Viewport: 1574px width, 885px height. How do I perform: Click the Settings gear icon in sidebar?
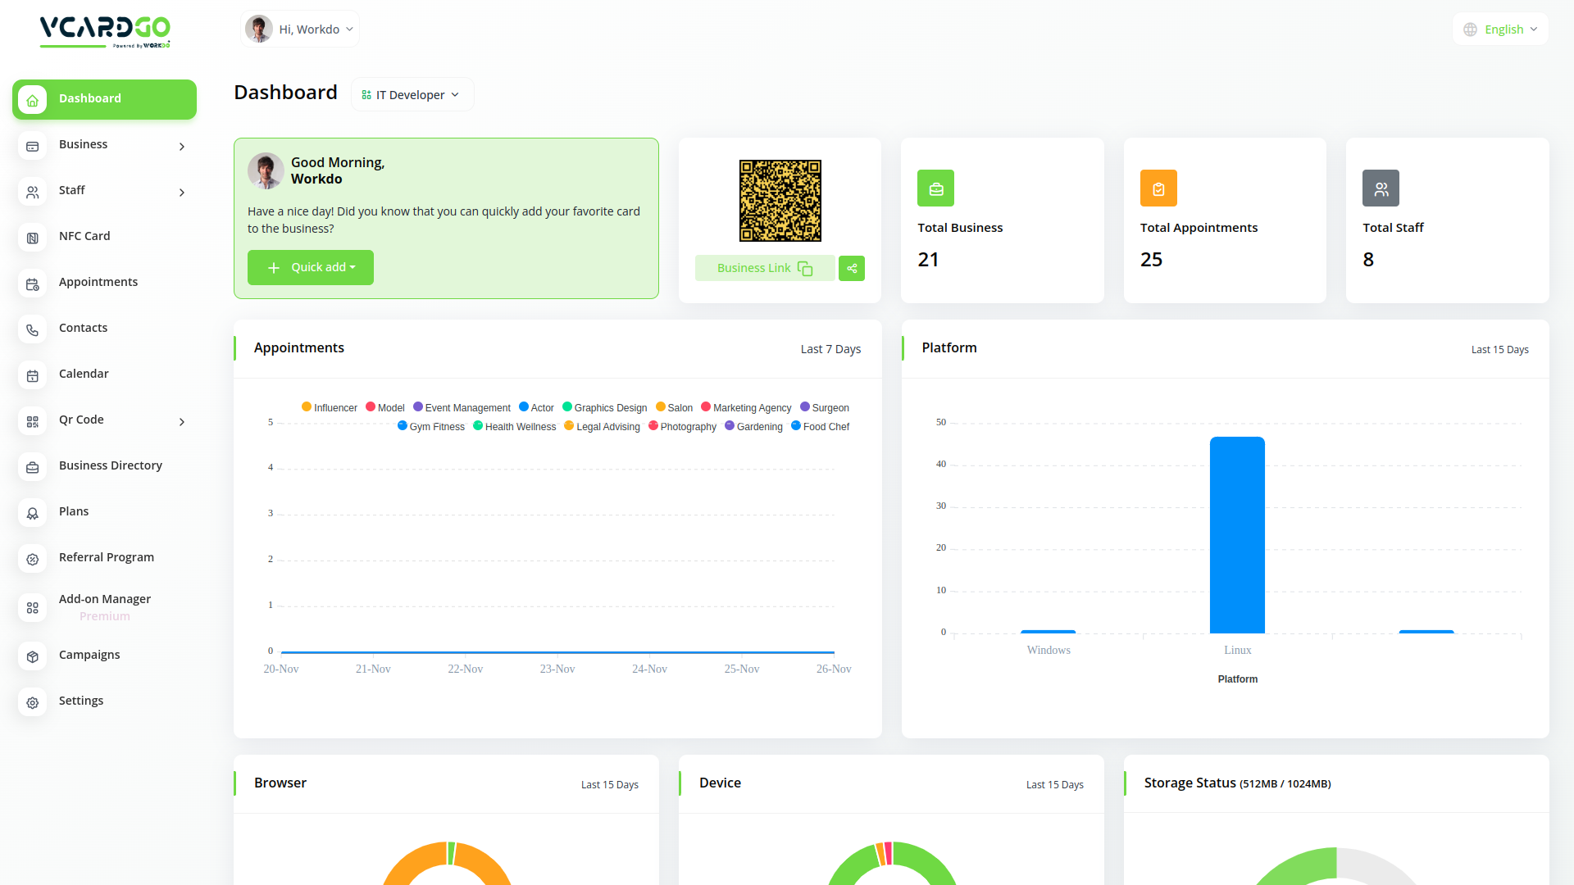pyautogui.click(x=33, y=702)
